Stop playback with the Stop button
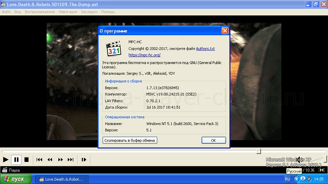Screen dimensions: 328x184 tap(26, 160)
